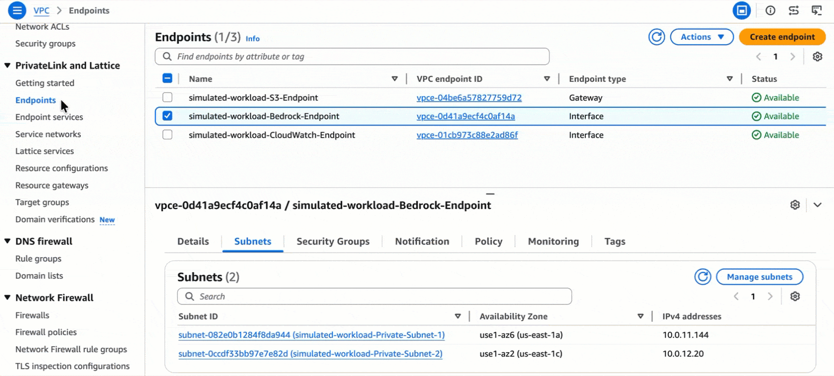Refresh the Endpoints list
Image resolution: width=834 pixels, height=376 pixels.
point(656,37)
